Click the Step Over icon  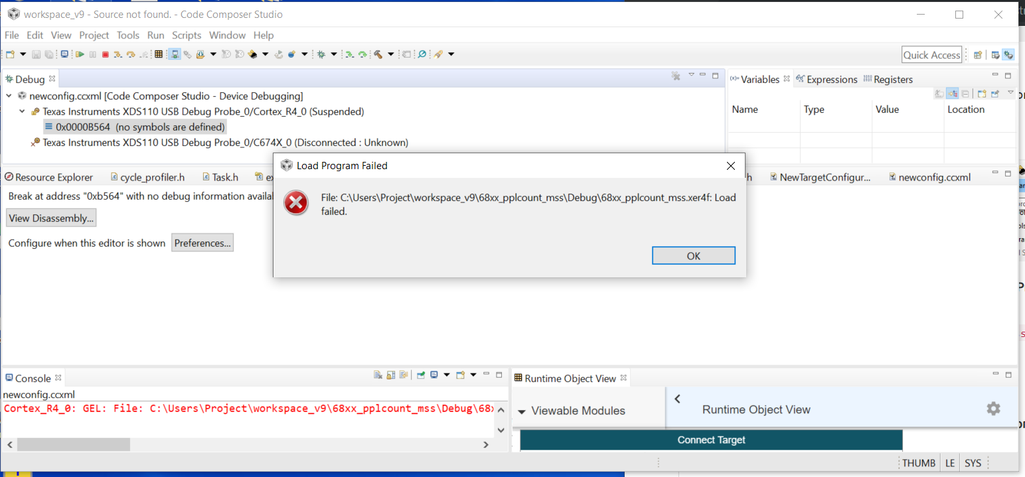pos(131,54)
